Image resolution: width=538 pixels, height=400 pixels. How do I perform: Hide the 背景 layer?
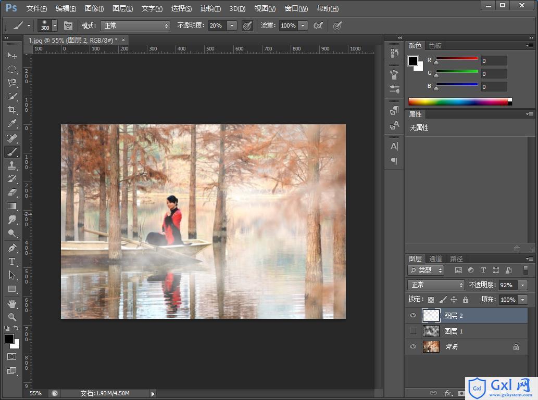coord(413,346)
